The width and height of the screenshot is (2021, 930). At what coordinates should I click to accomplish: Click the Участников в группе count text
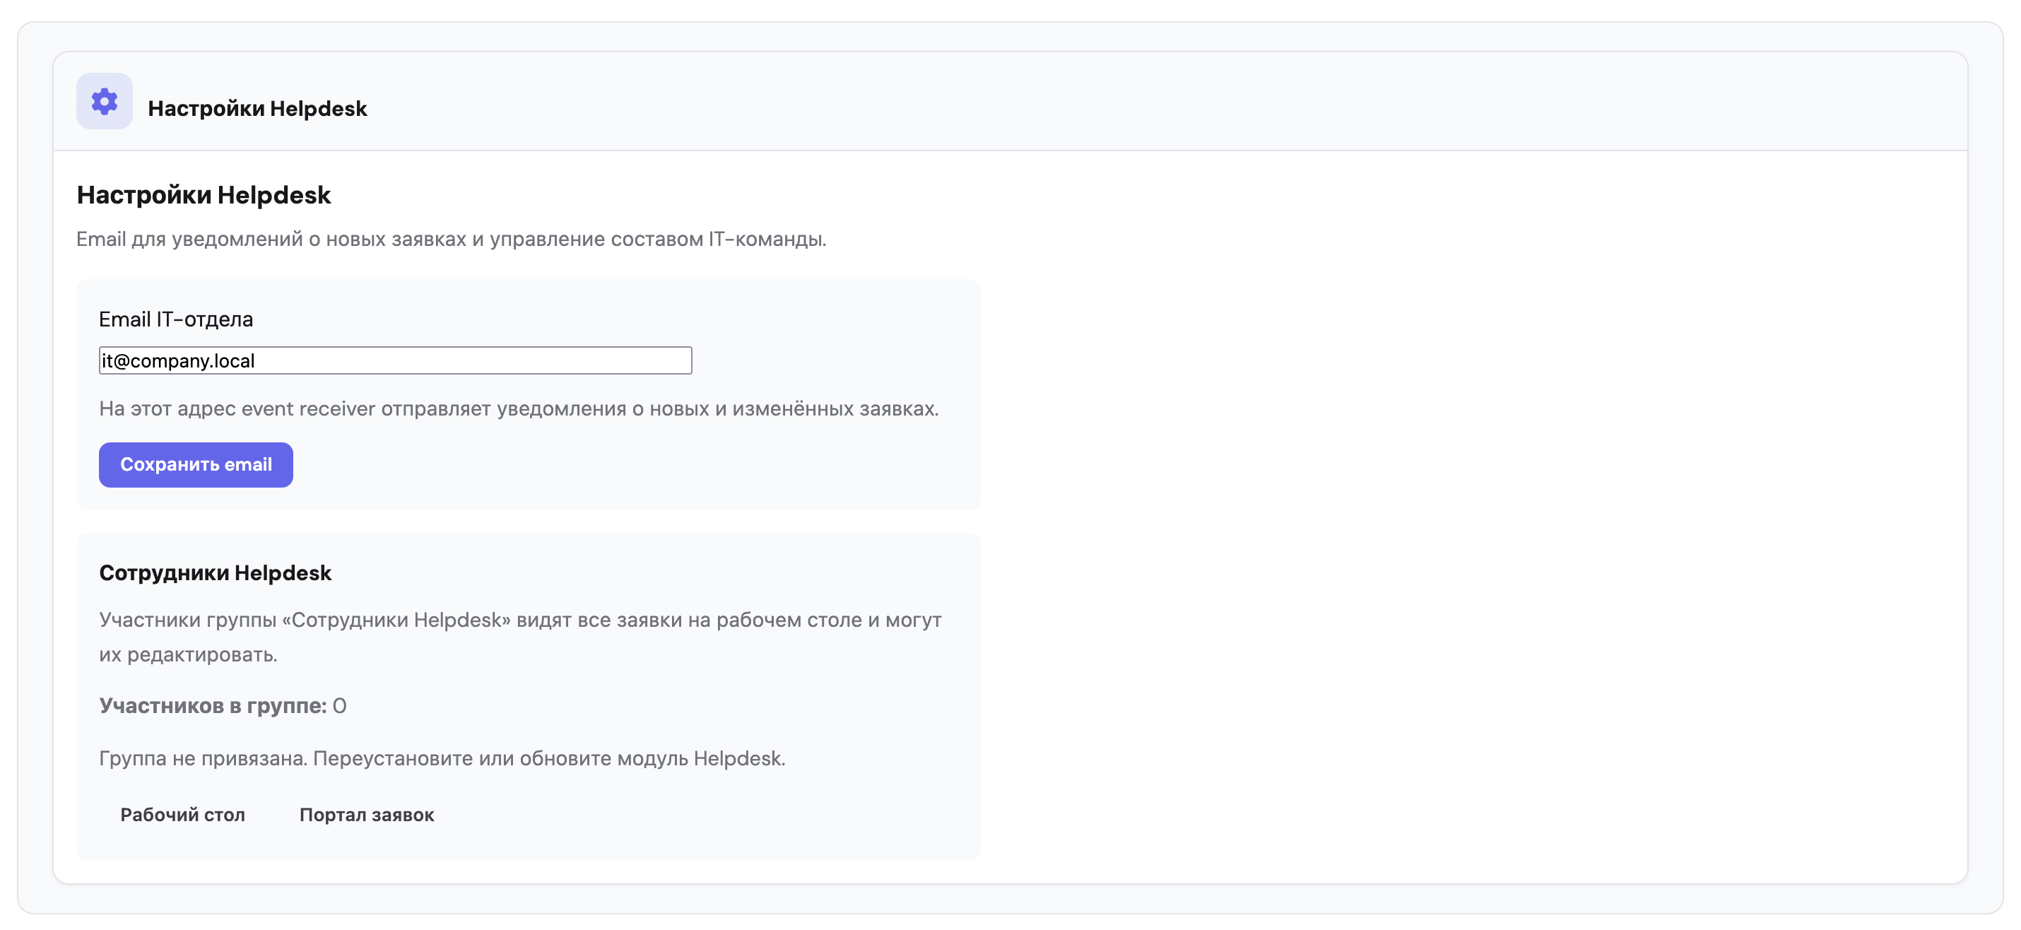[223, 705]
